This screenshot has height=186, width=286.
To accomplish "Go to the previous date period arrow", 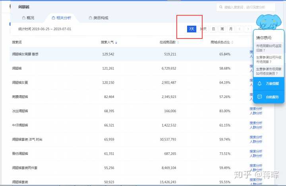I will (240, 29).
